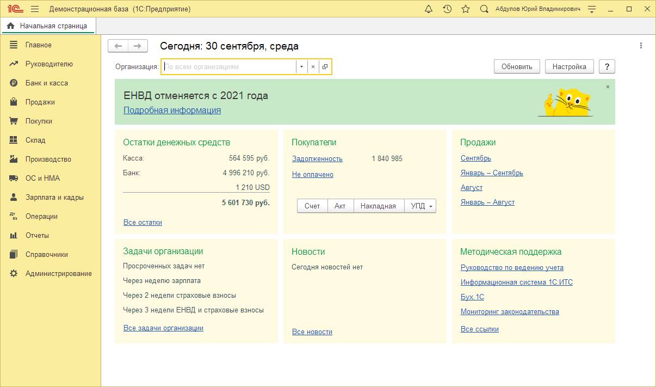This screenshot has width=656, height=387.
Task: Open the hamburger main menu in title bar
Action: tap(35, 9)
